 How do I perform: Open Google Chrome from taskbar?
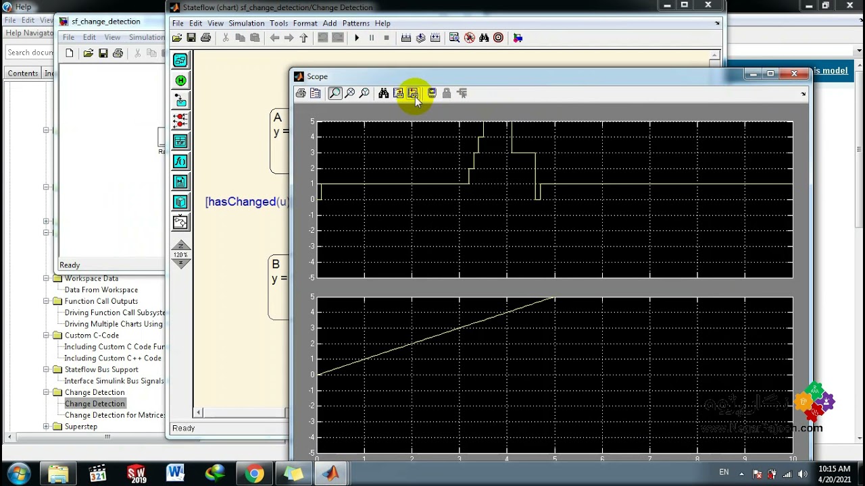[x=254, y=473]
